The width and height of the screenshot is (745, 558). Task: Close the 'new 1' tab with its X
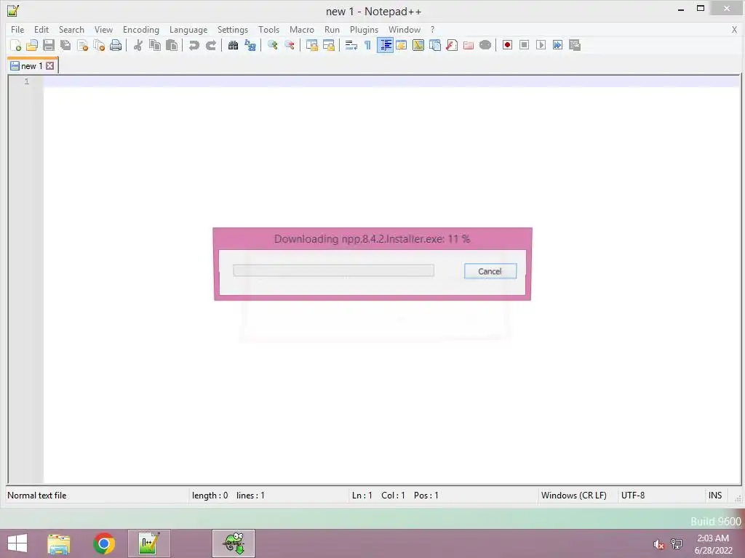click(50, 66)
